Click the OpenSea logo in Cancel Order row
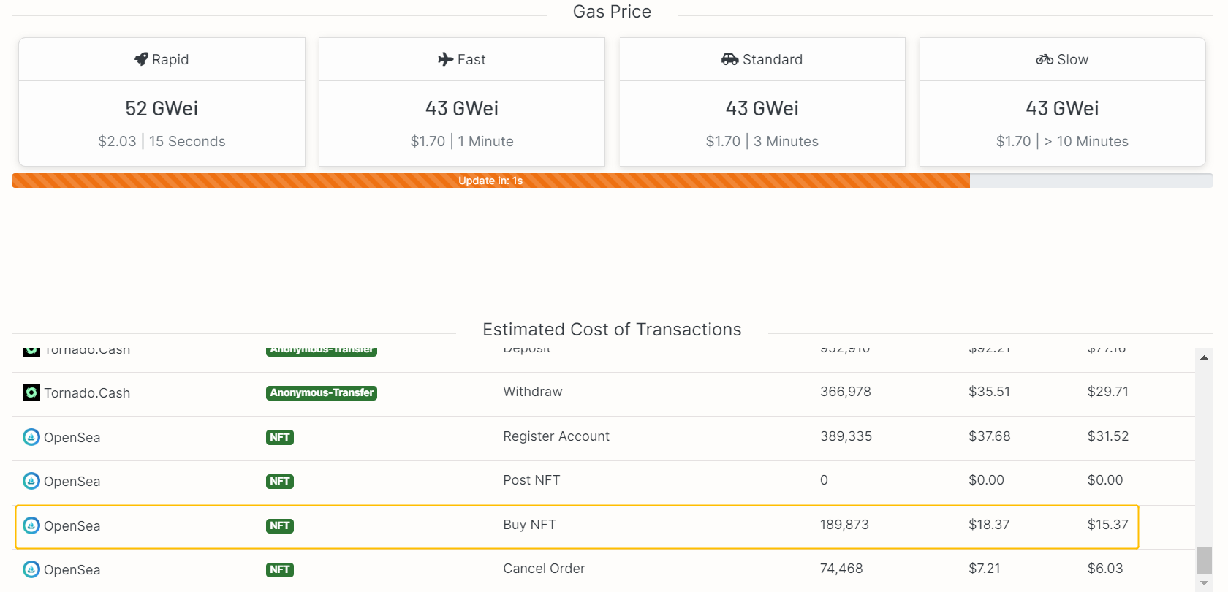The height and width of the screenshot is (592, 1228). (31, 569)
